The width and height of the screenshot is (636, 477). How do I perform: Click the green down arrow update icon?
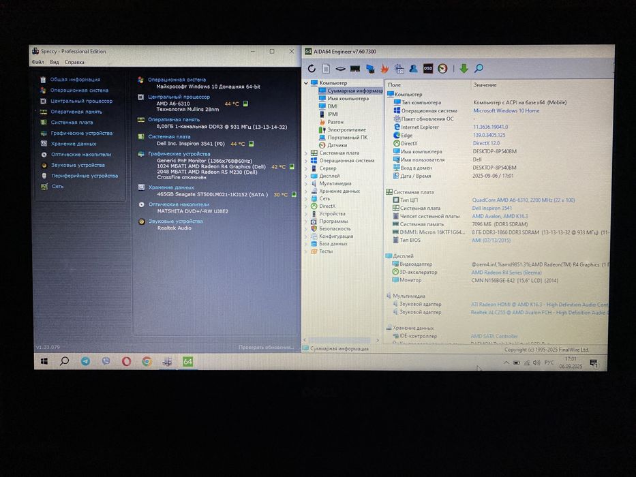click(464, 69)
